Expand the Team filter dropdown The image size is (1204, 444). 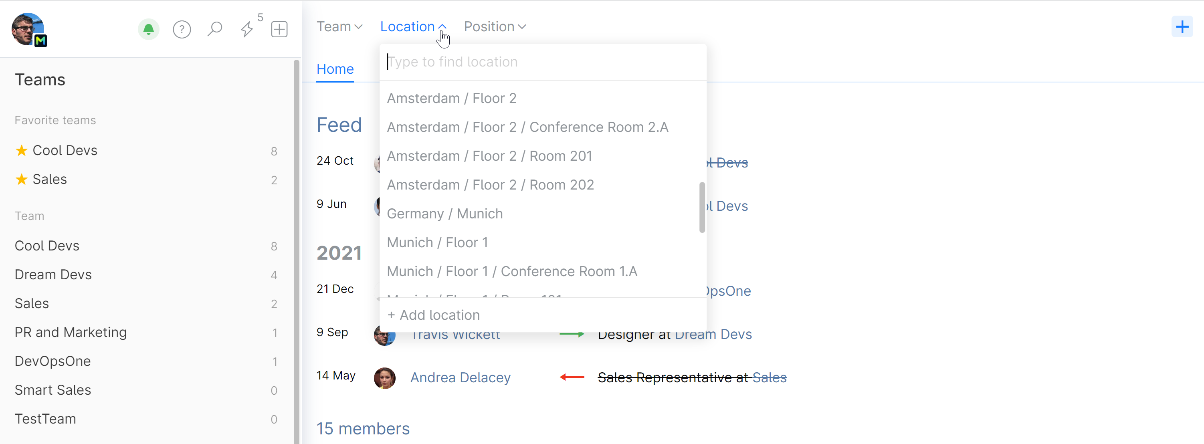click(339, 26)
